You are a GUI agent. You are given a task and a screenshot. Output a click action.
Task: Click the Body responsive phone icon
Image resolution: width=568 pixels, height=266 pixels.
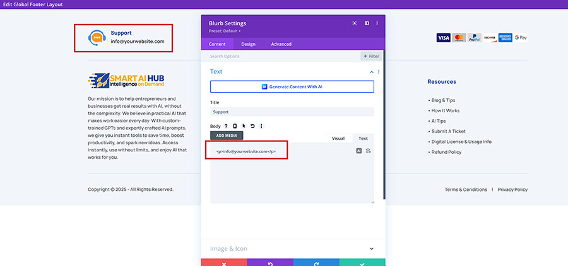235,126
